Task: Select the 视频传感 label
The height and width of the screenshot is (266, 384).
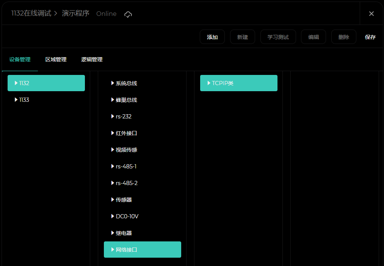Action: click(x=126, y=150)
